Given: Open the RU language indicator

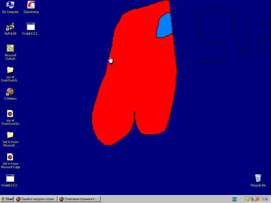Looking at the screenshot, I should point(234,199).
